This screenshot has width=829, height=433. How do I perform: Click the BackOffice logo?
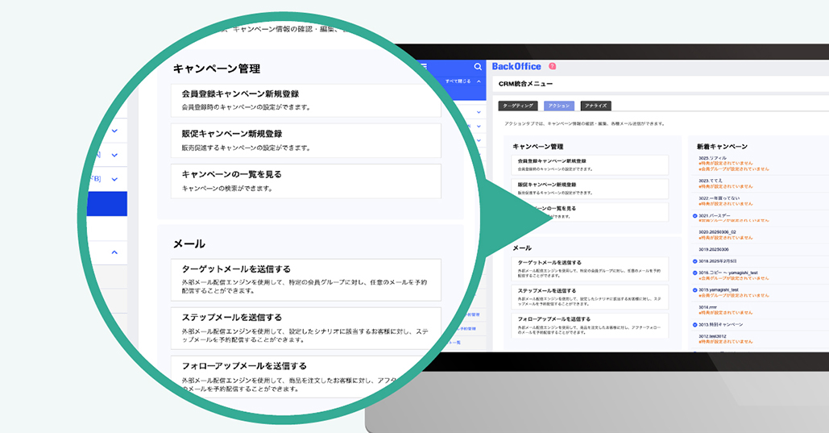click(x=516, y=66)
